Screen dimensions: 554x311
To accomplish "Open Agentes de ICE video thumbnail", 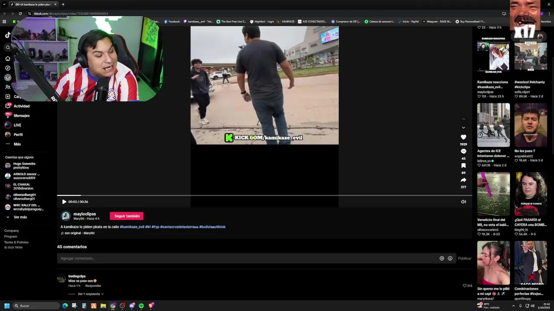I will (493, 125).
